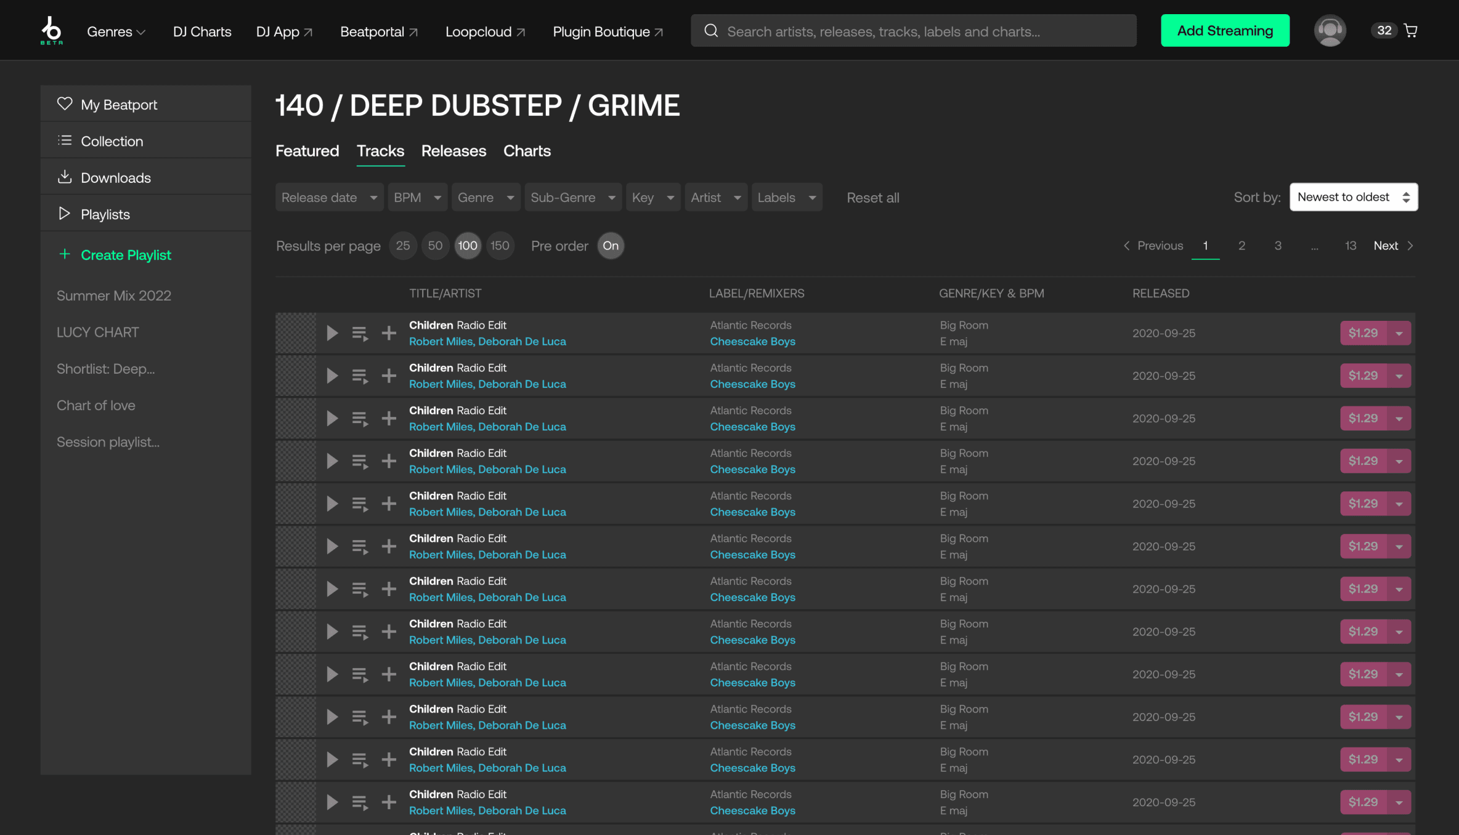The image size is (1459, 835).
Task: Click the search artists and releases field
Action: (914, 31)
